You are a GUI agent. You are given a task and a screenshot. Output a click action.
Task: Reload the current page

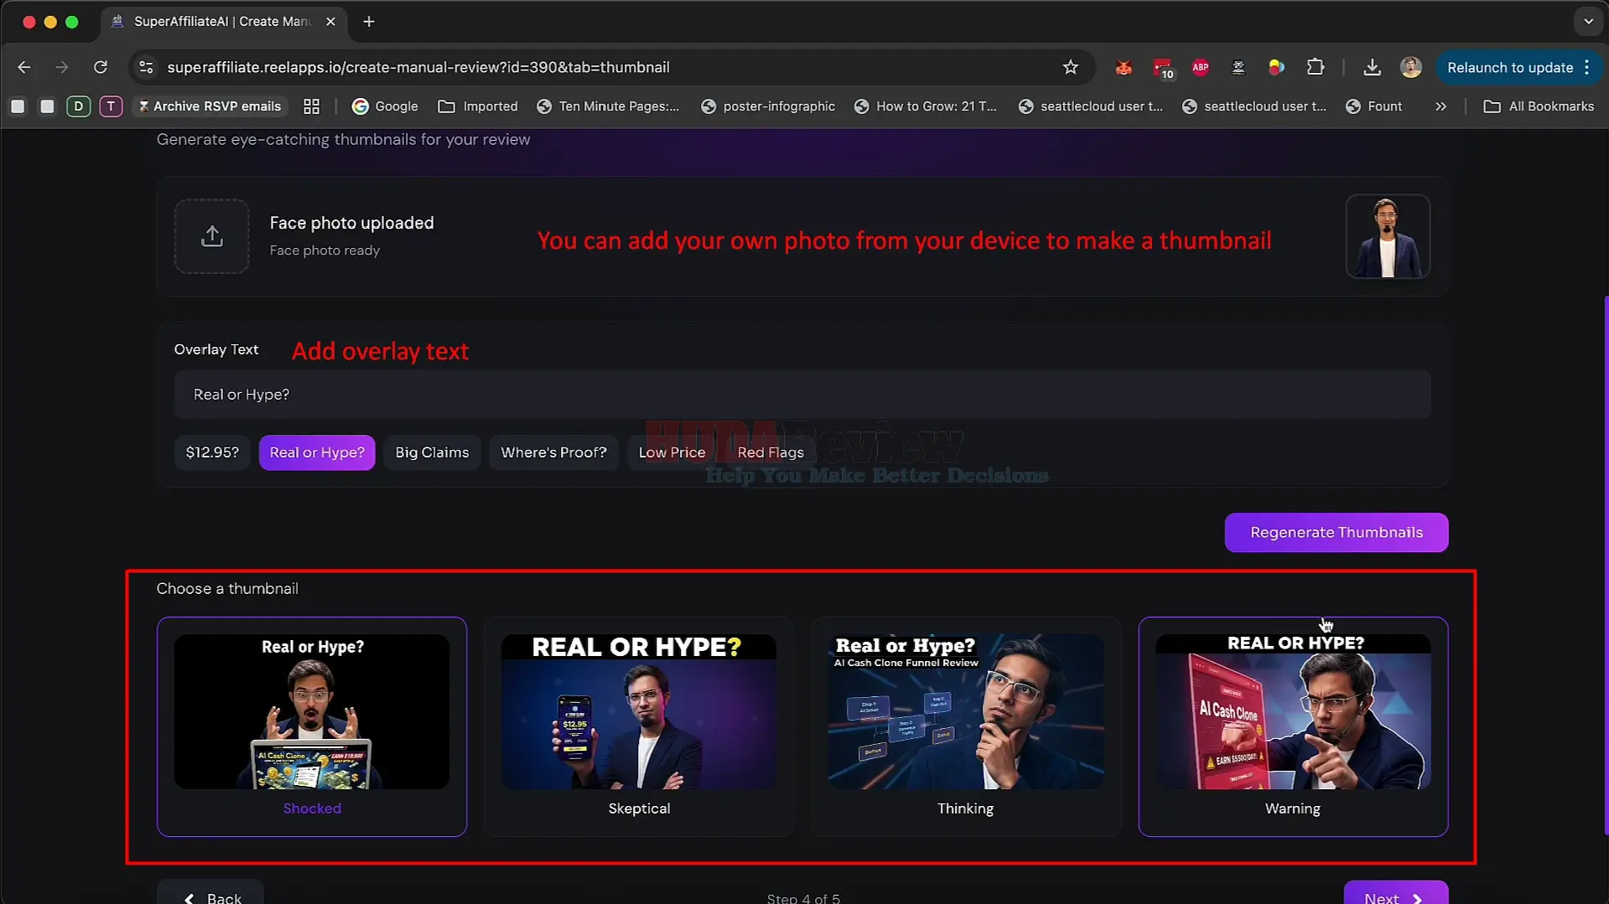[x=101, y=67]
